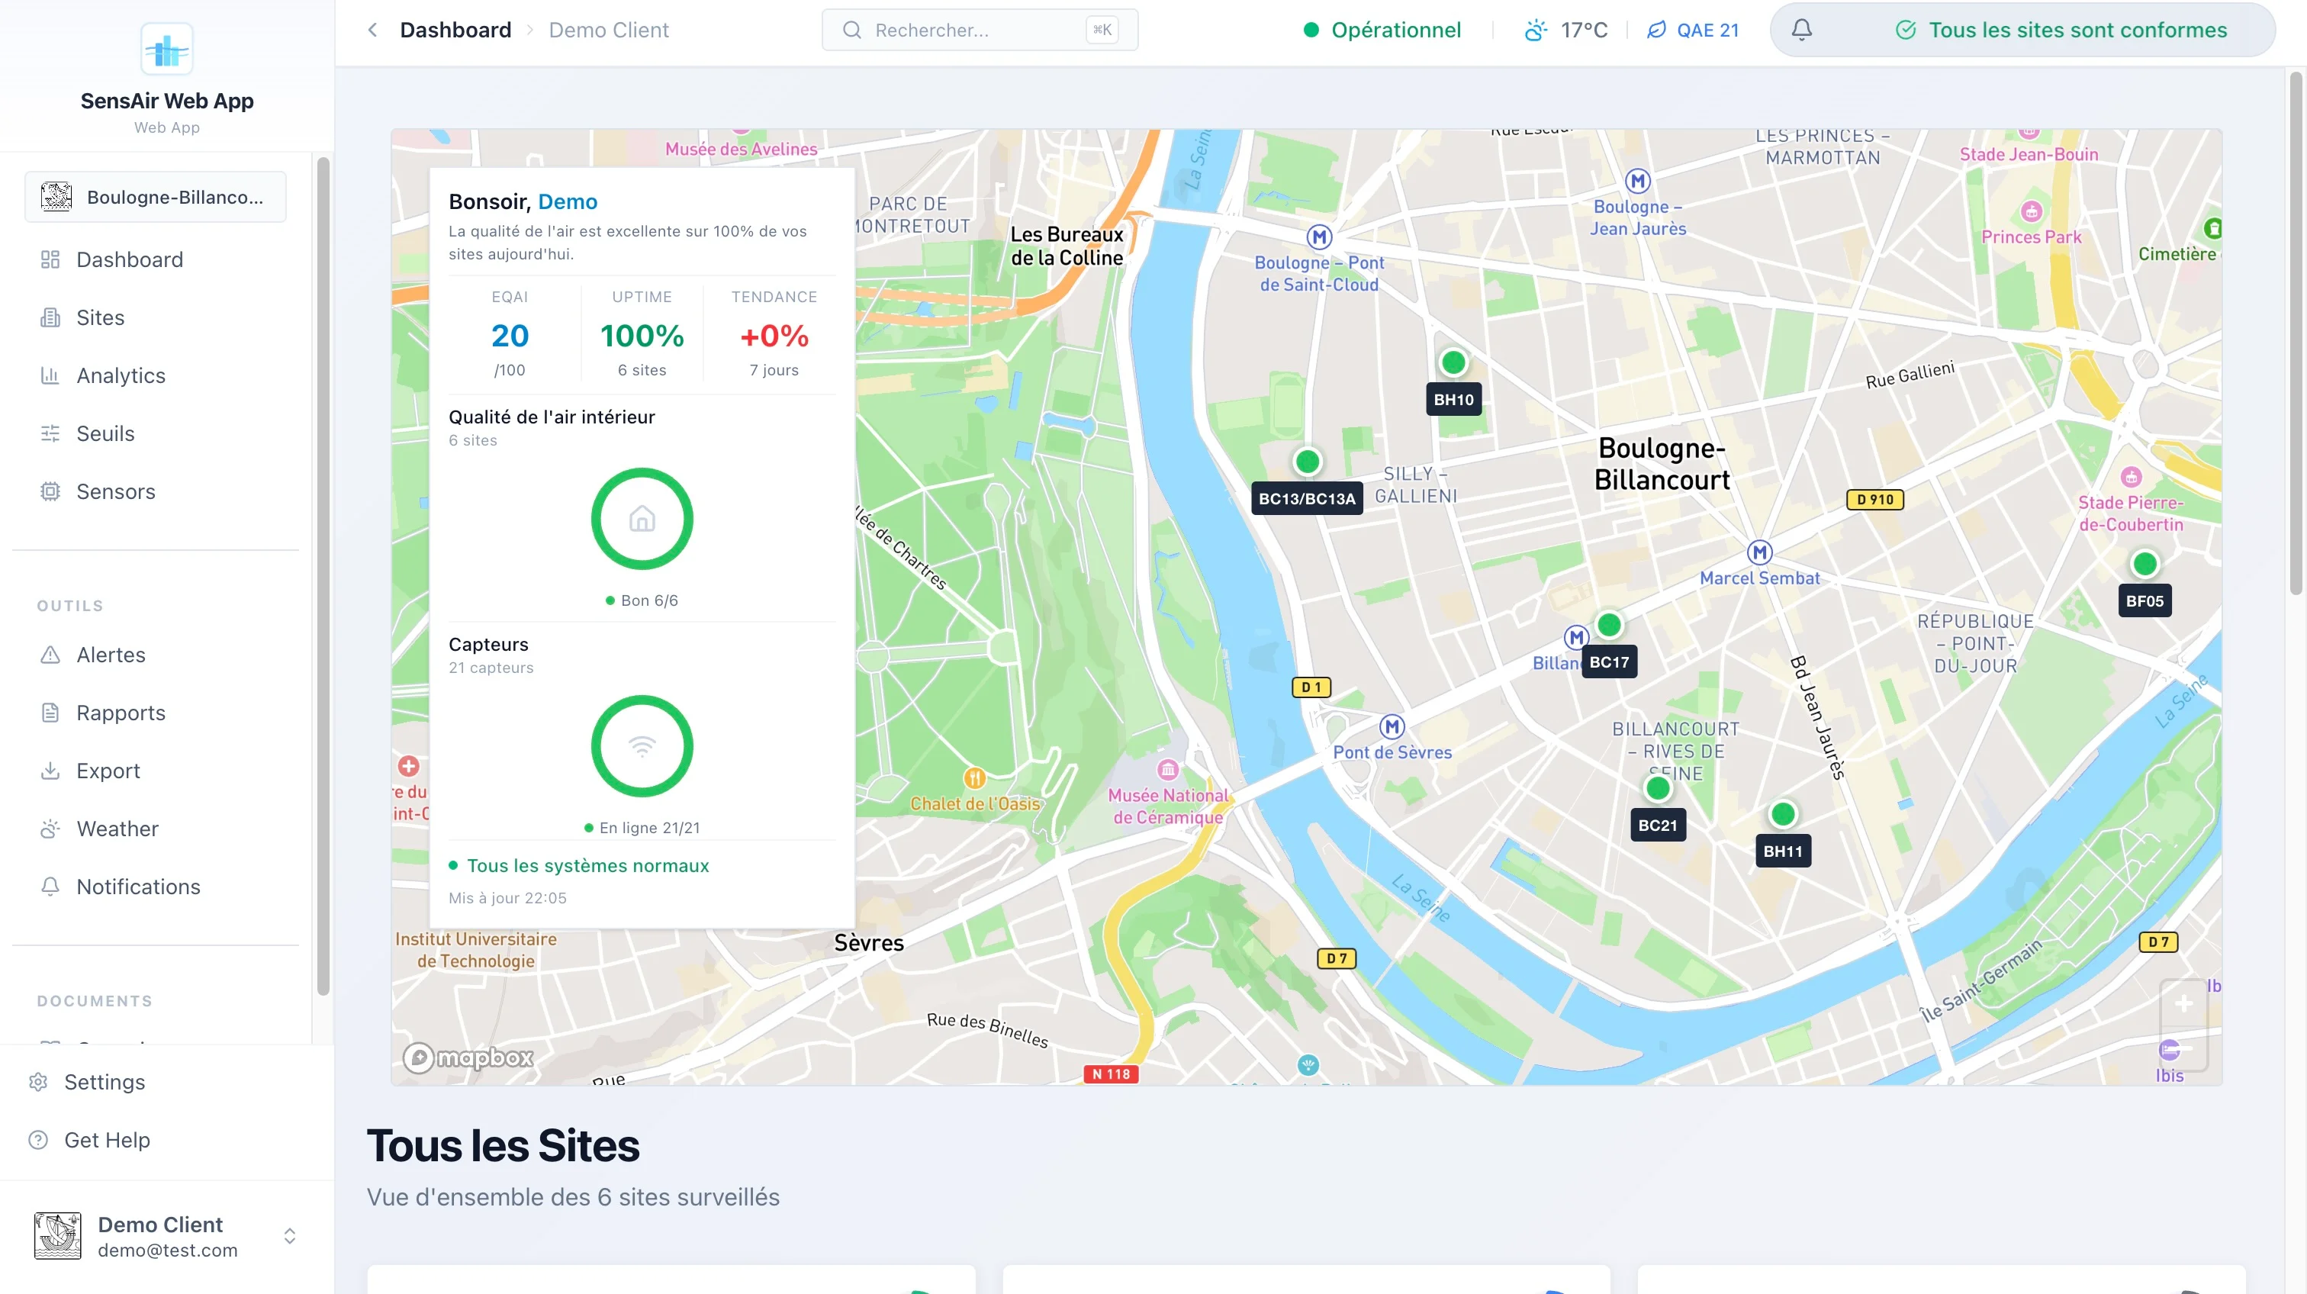Click the Dashboard breadcrumb
The image size is (2307, 1294).
pyautogui.click(x=455, y=30)
